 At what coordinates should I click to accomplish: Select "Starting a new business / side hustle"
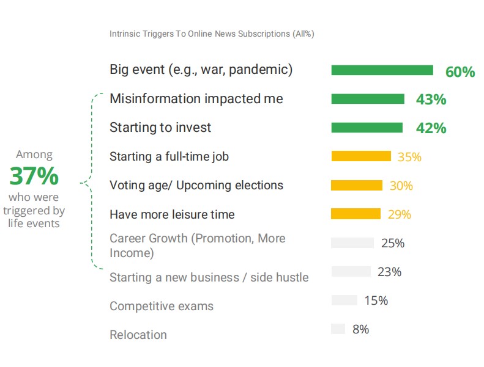pyautogui.click(x=209, y=278)
